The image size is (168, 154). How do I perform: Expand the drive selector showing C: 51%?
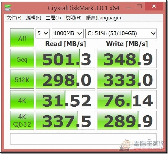[121, 33]
